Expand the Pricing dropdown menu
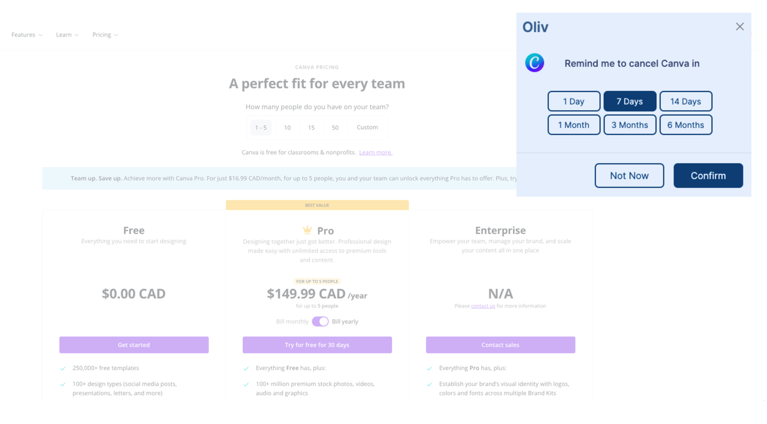The image size is (767, 424). (x=105, y=35)
